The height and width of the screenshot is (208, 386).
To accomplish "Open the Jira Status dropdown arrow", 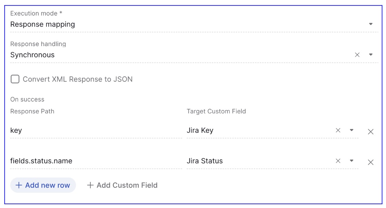I will coord(352,161).
